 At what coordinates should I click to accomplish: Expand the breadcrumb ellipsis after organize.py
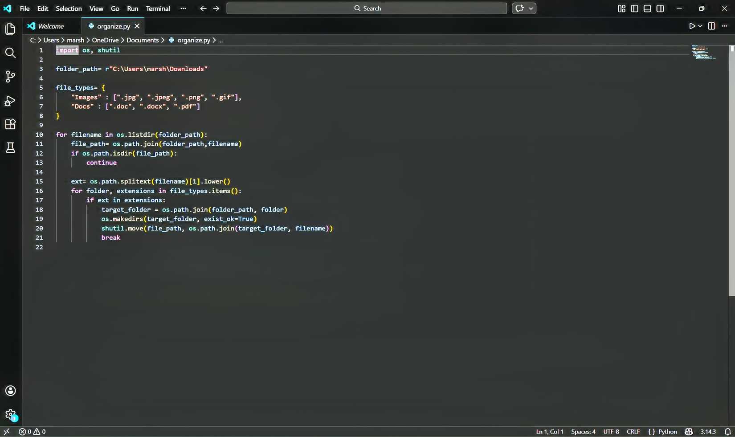coord(220,40)
